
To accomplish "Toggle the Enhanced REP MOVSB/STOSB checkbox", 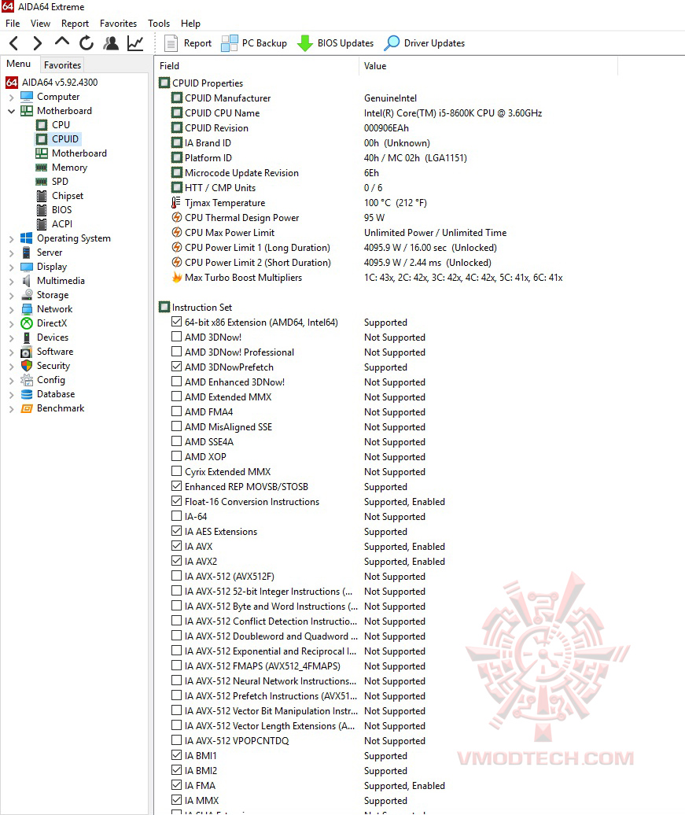I will 177,486.
